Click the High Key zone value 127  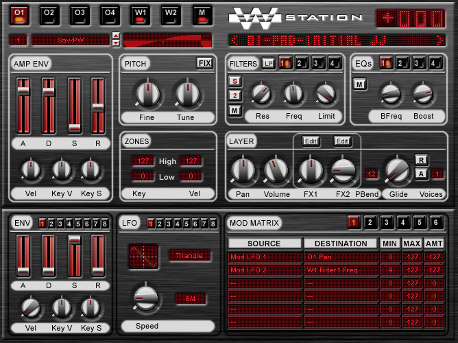pos(143,161)
